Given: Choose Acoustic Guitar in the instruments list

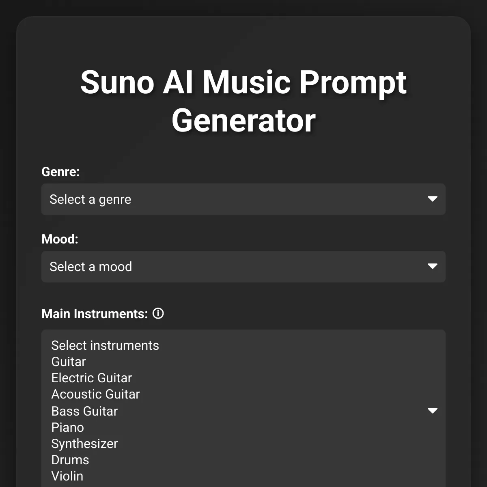Looking at the screenshot, I should [95, 394].
